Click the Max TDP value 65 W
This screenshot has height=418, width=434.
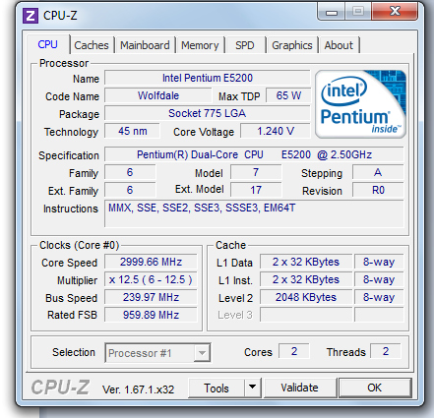click(x=288, y=95)
